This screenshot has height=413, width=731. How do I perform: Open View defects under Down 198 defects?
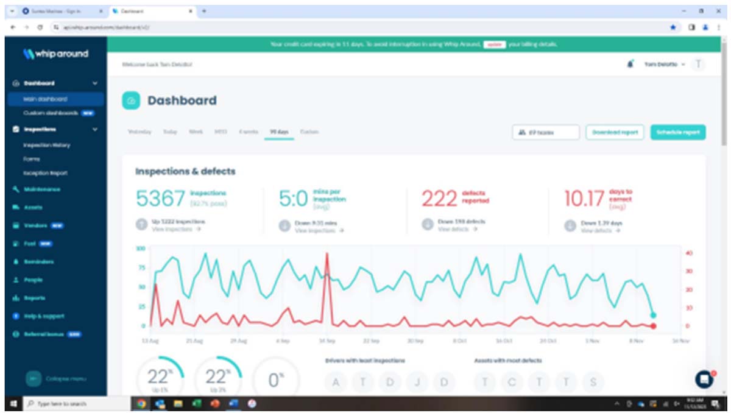(457, 229)
